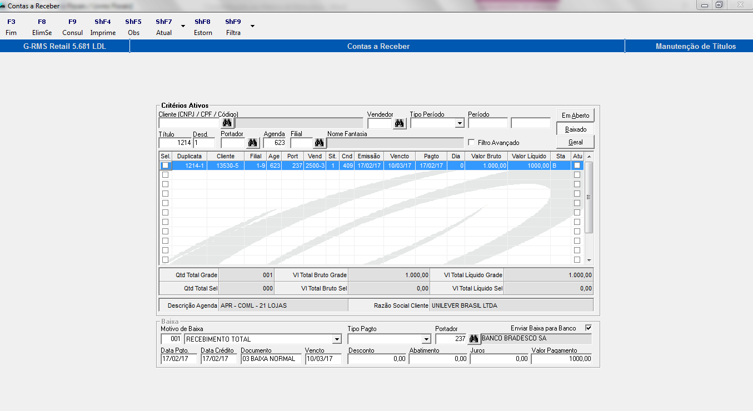The height and width of the screenshot is (411, 753).
Task: Click the Vend cell 2500-3
Action: pyautogui.click(x=315, y=166)
